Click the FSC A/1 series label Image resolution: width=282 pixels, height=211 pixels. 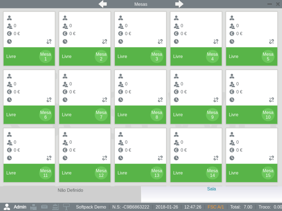click(x=216, y=207)
